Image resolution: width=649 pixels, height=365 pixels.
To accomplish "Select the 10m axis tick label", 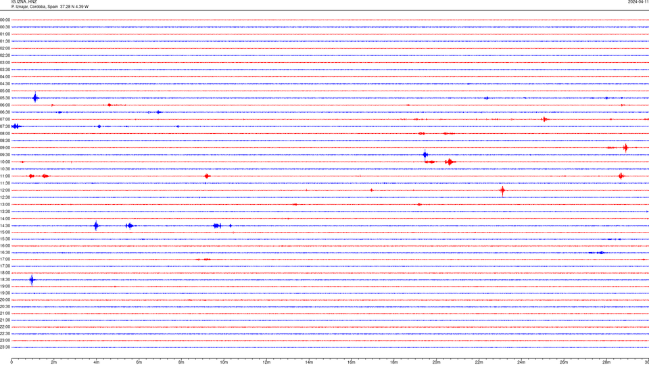I will coord(224,362).
